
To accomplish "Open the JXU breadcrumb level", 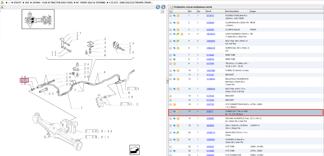I will (x=27, y=3).
